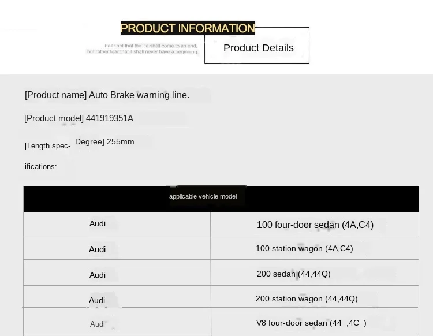The width and height of the screenshot is (433, 336).
Task: Select the '100 four-door sedan (4A,C4)' cell
Action: (x=315, y=225)
